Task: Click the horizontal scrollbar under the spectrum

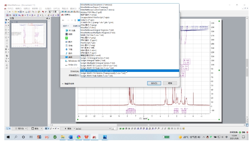Action: pos(148,125)
